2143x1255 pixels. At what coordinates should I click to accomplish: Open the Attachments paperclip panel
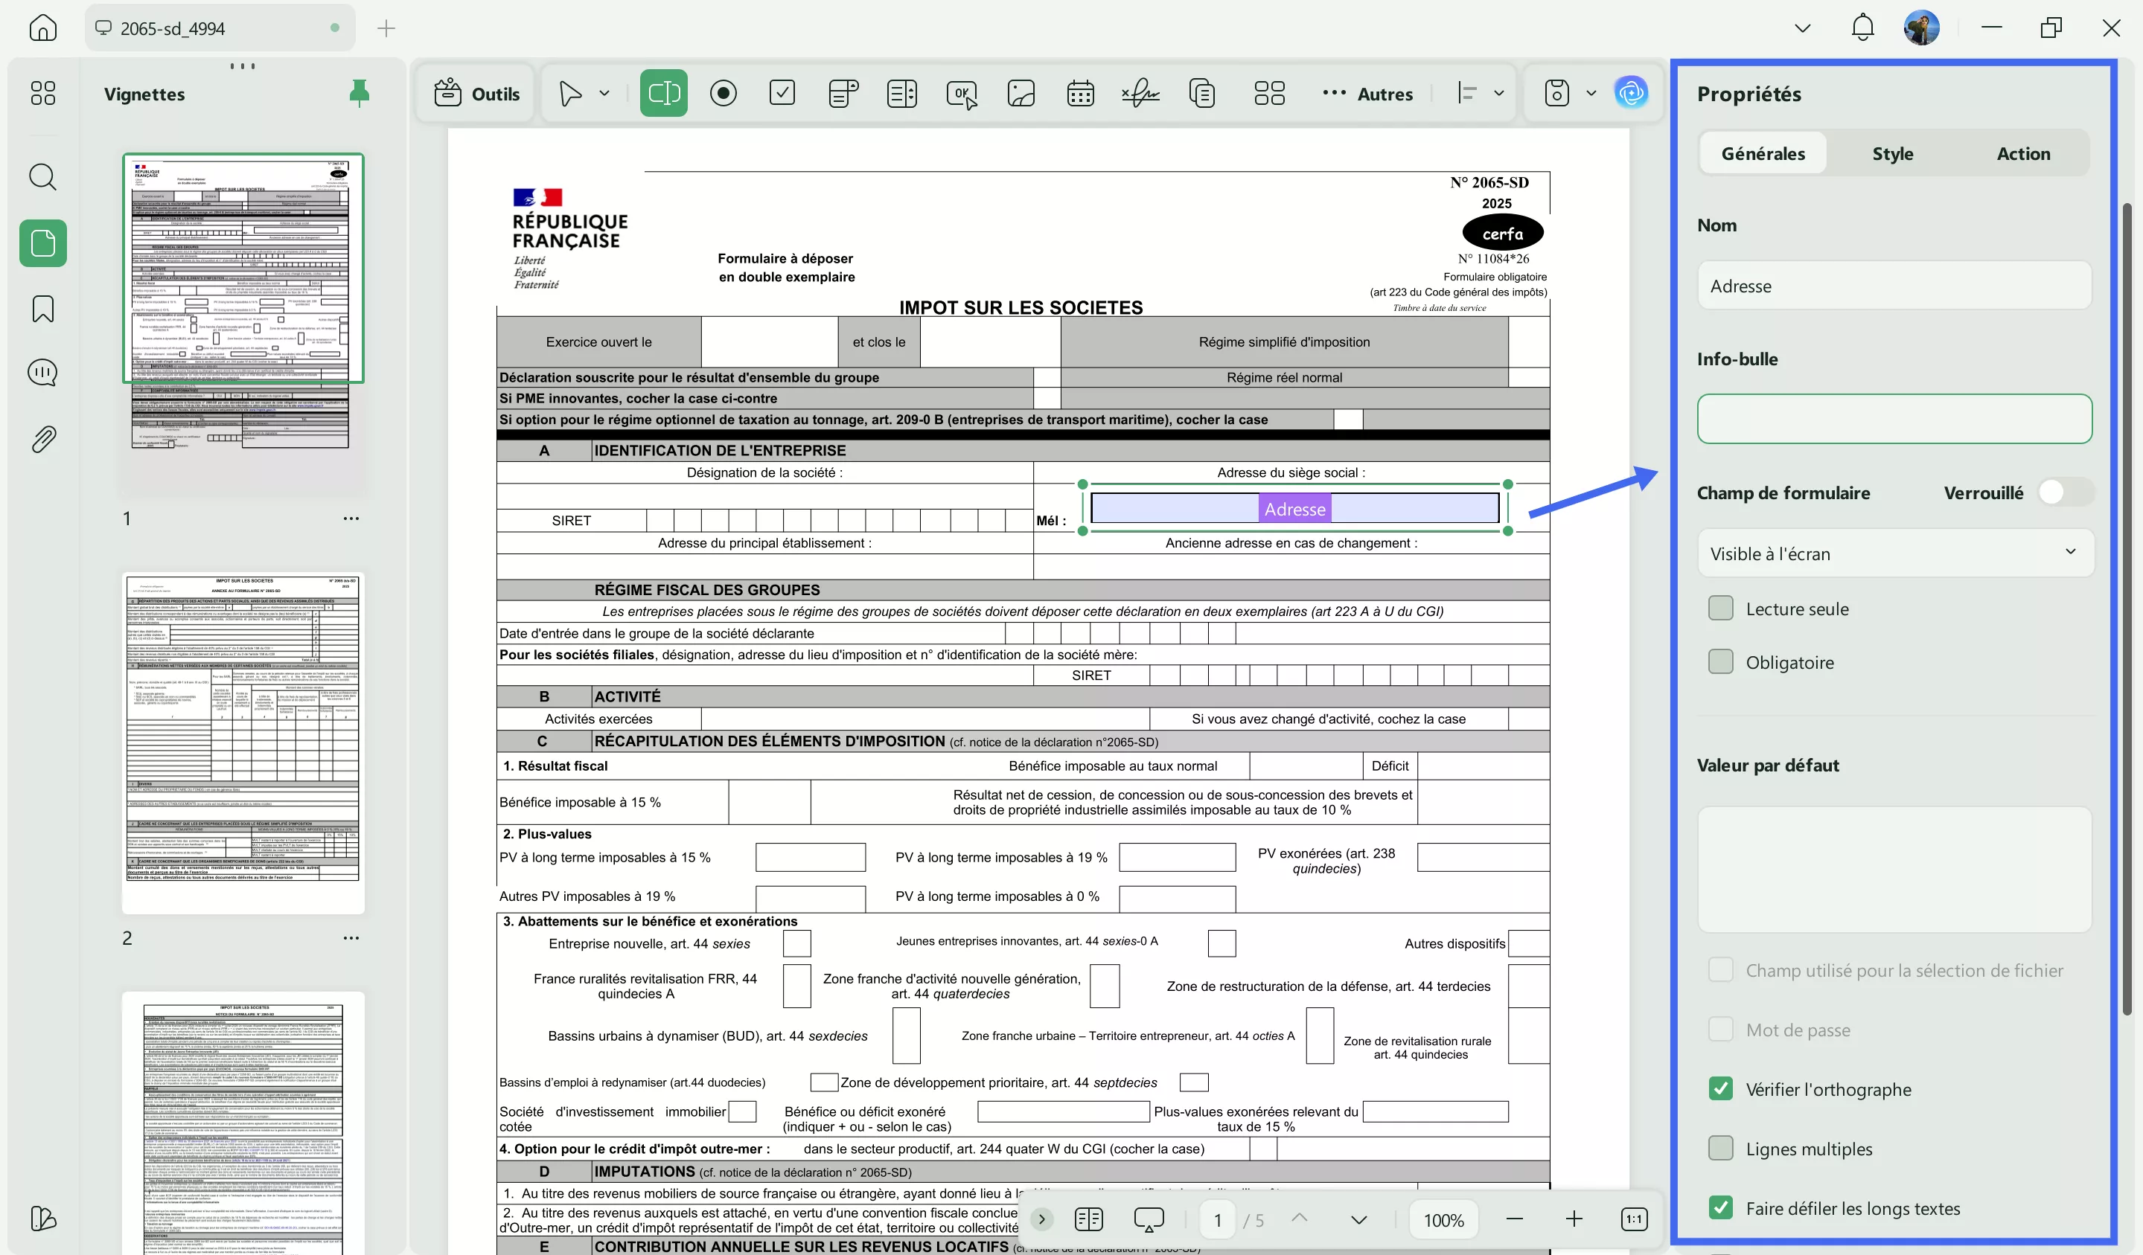click(x=42, y=440)
